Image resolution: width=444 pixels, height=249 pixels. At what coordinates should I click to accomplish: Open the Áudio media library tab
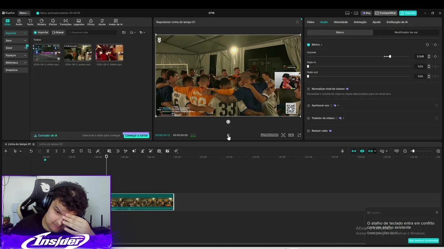pyautogui.click(x=19, y=22)
